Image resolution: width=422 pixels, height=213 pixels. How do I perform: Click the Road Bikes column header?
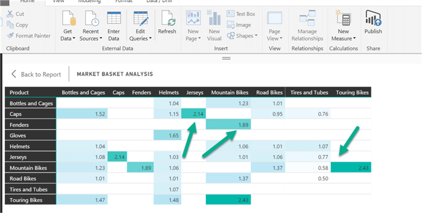(270, 92)
